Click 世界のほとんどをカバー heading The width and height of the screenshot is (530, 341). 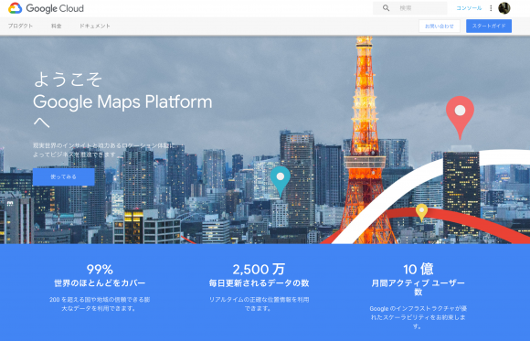click(100, 283)
